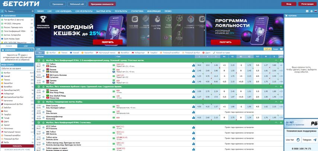Click the Регистрация button
This screenshot has height=151, width=318.
tap(307, 4)
